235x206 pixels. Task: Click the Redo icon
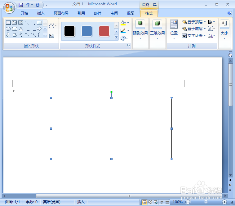[x=38, y=5]
